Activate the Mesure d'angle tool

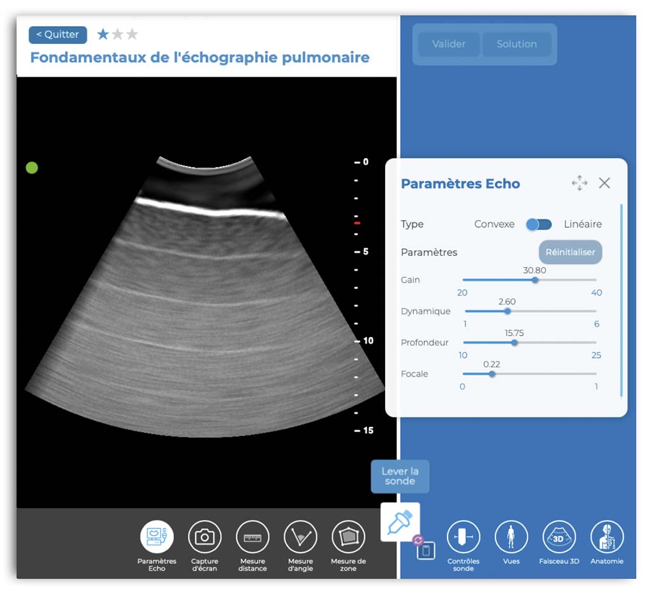(300, 537)
